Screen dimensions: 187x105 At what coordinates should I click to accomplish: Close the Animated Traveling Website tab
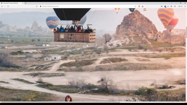[x=22, y=3]
